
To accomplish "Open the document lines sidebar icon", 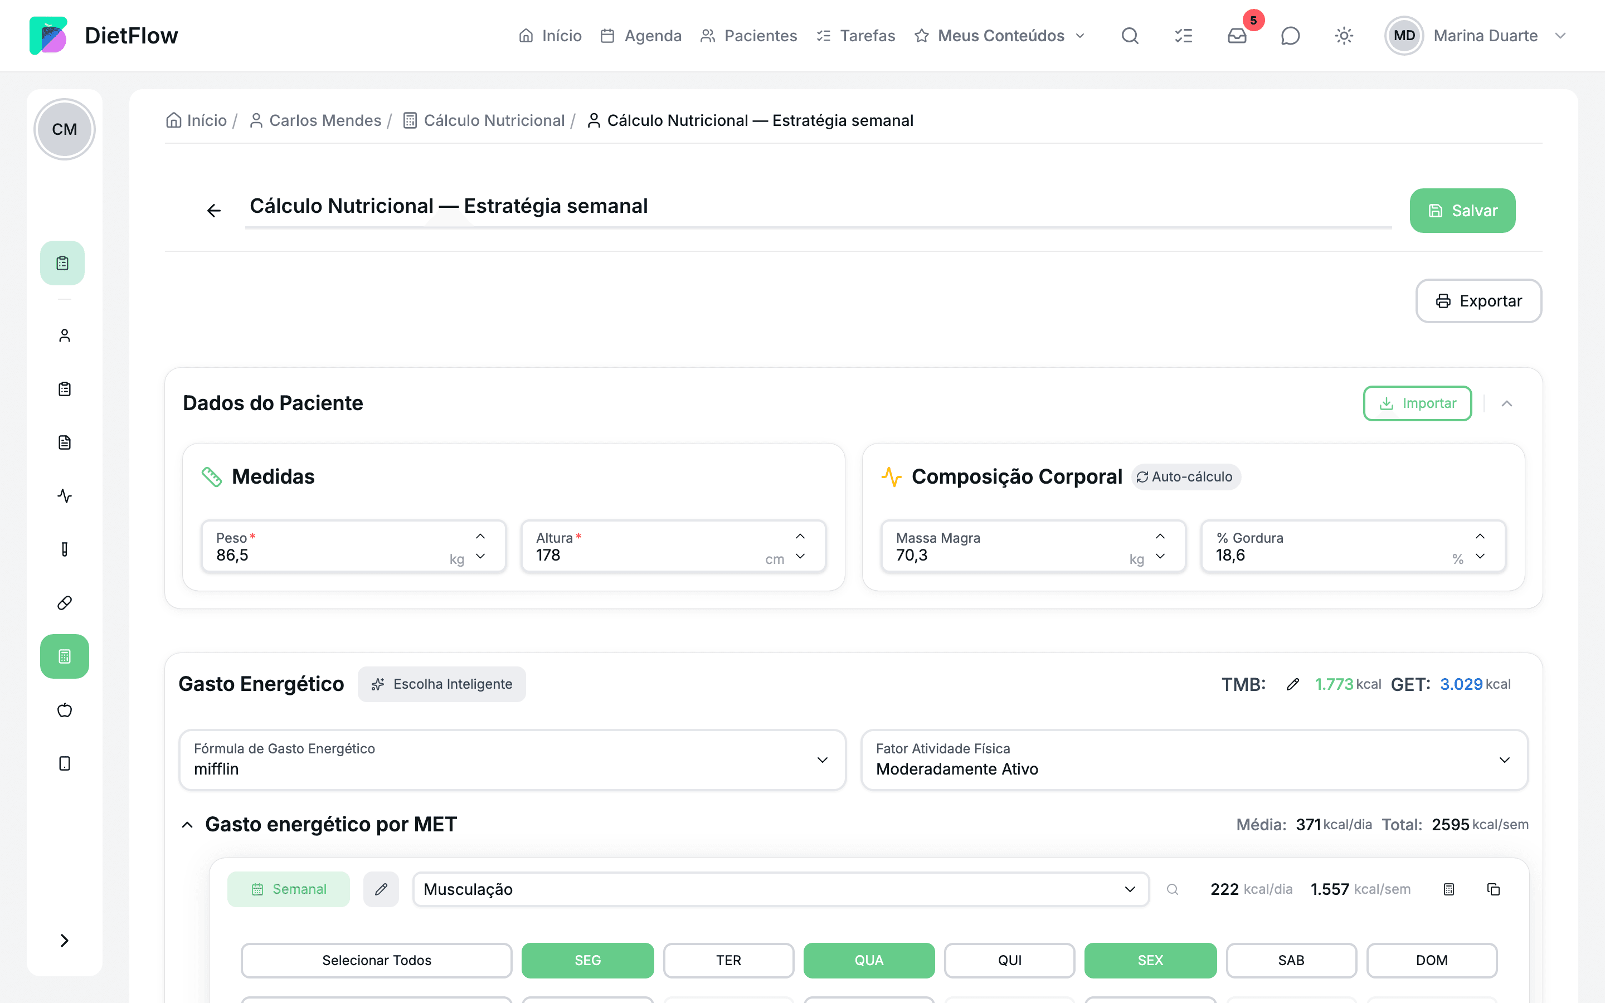I will point(64,442).
